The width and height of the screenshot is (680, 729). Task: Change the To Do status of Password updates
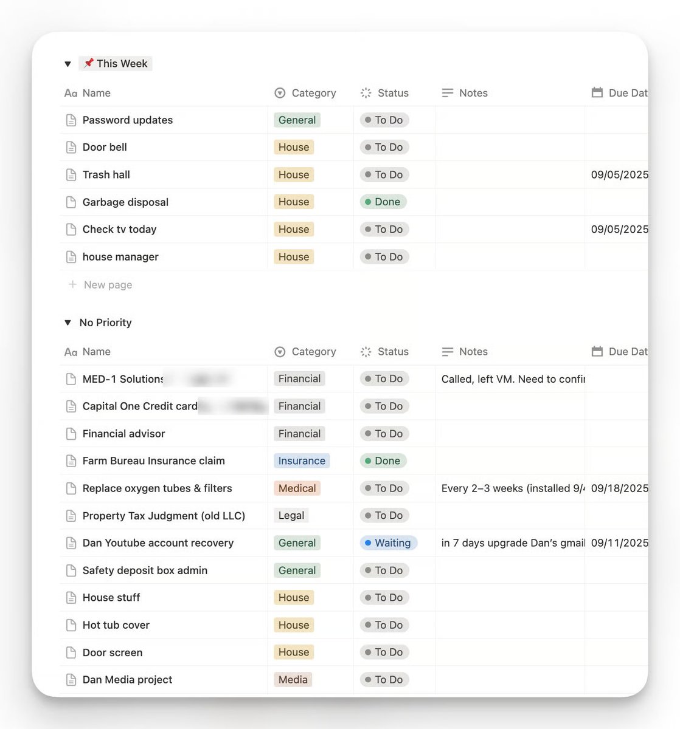(384, 120)
